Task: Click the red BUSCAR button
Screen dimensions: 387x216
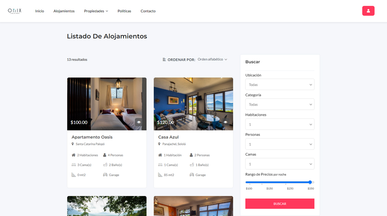Action: 280,204
